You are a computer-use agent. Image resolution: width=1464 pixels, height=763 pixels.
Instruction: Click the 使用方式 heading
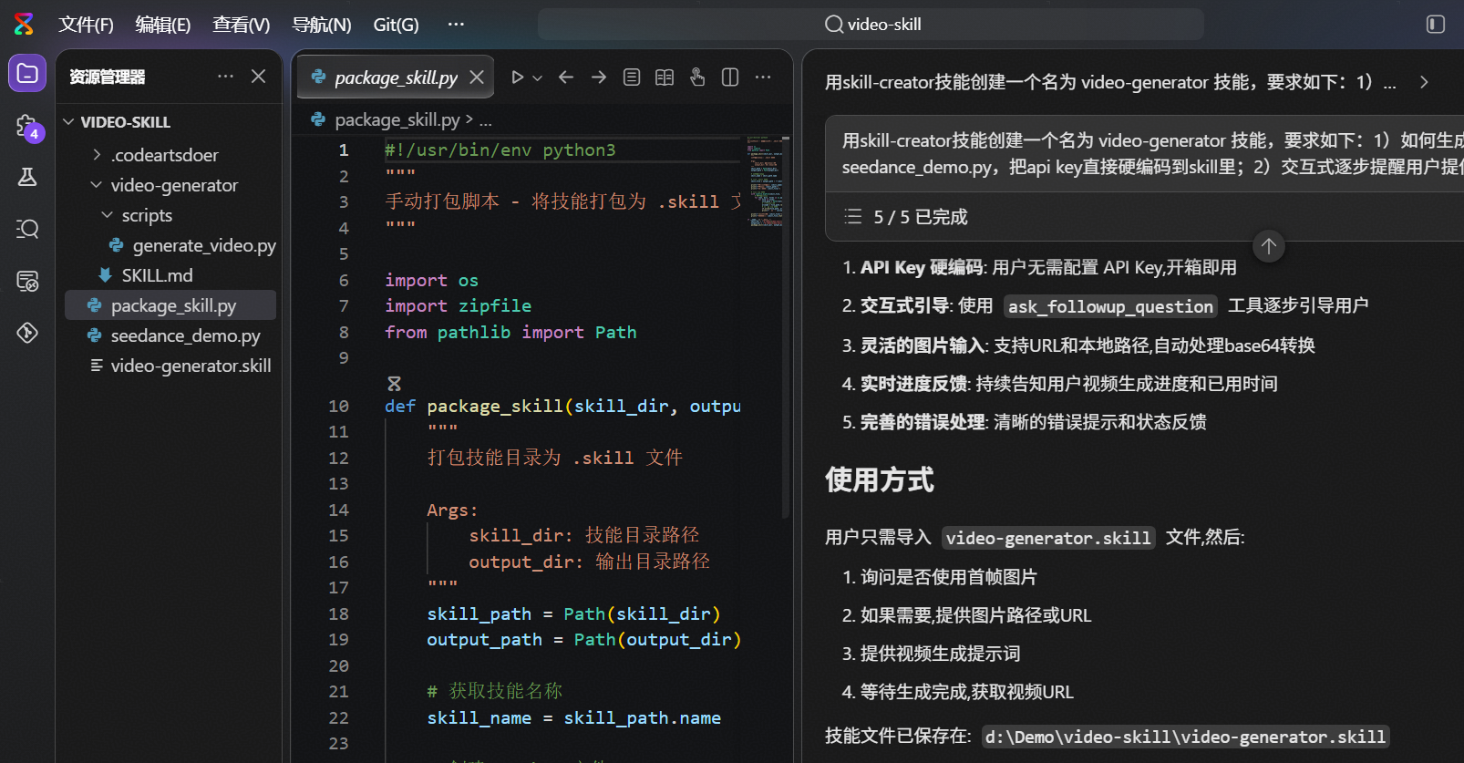(880, 479)
